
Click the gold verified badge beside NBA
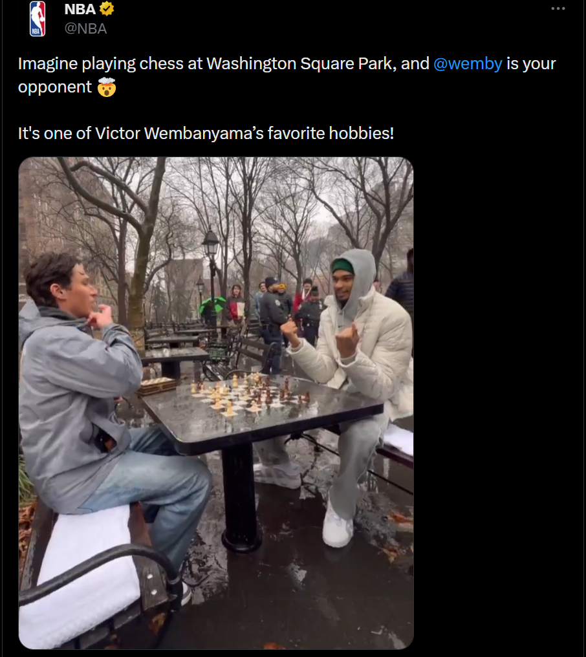(x=107, y=8)
